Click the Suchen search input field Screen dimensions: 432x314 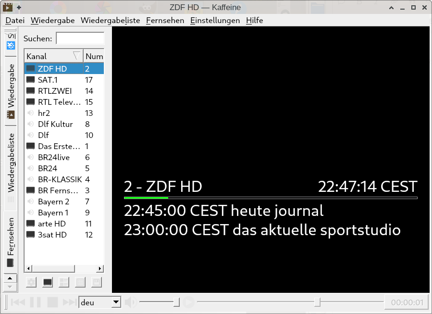click(80, 38)
